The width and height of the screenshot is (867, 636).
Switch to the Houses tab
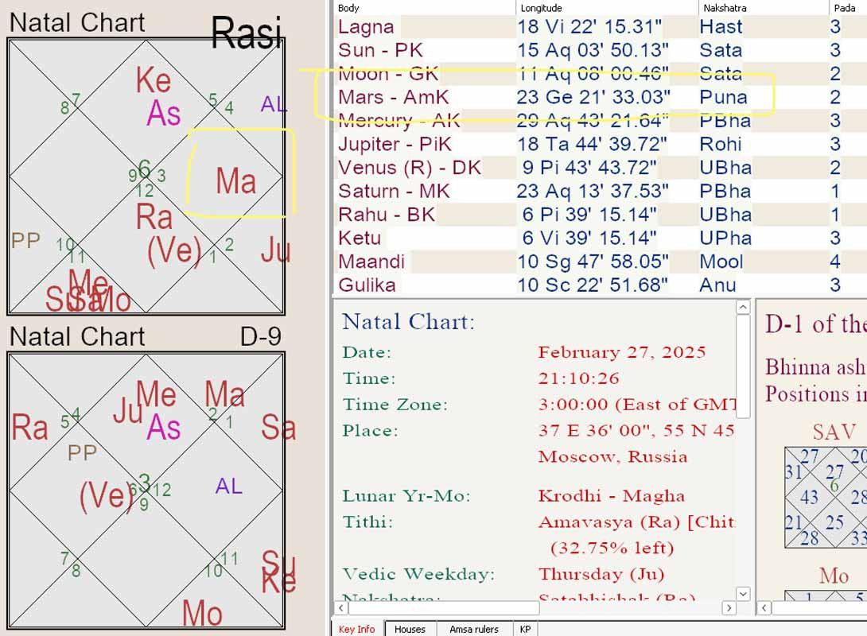point(410,629)
